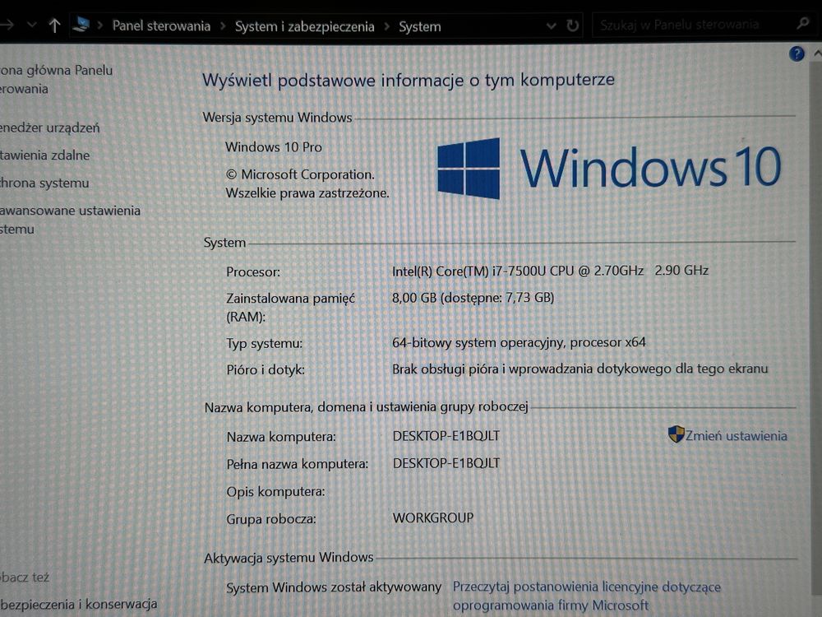
Task: Click the 8,00 GB installed memory value
Action: (x=473, y=298)
